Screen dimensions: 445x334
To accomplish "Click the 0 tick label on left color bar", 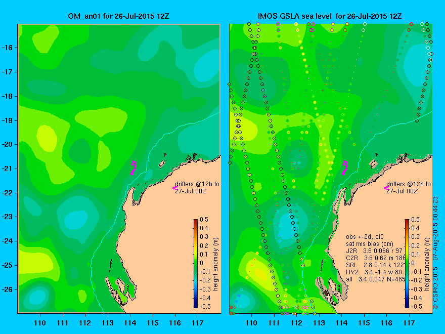I will point(201,263).
